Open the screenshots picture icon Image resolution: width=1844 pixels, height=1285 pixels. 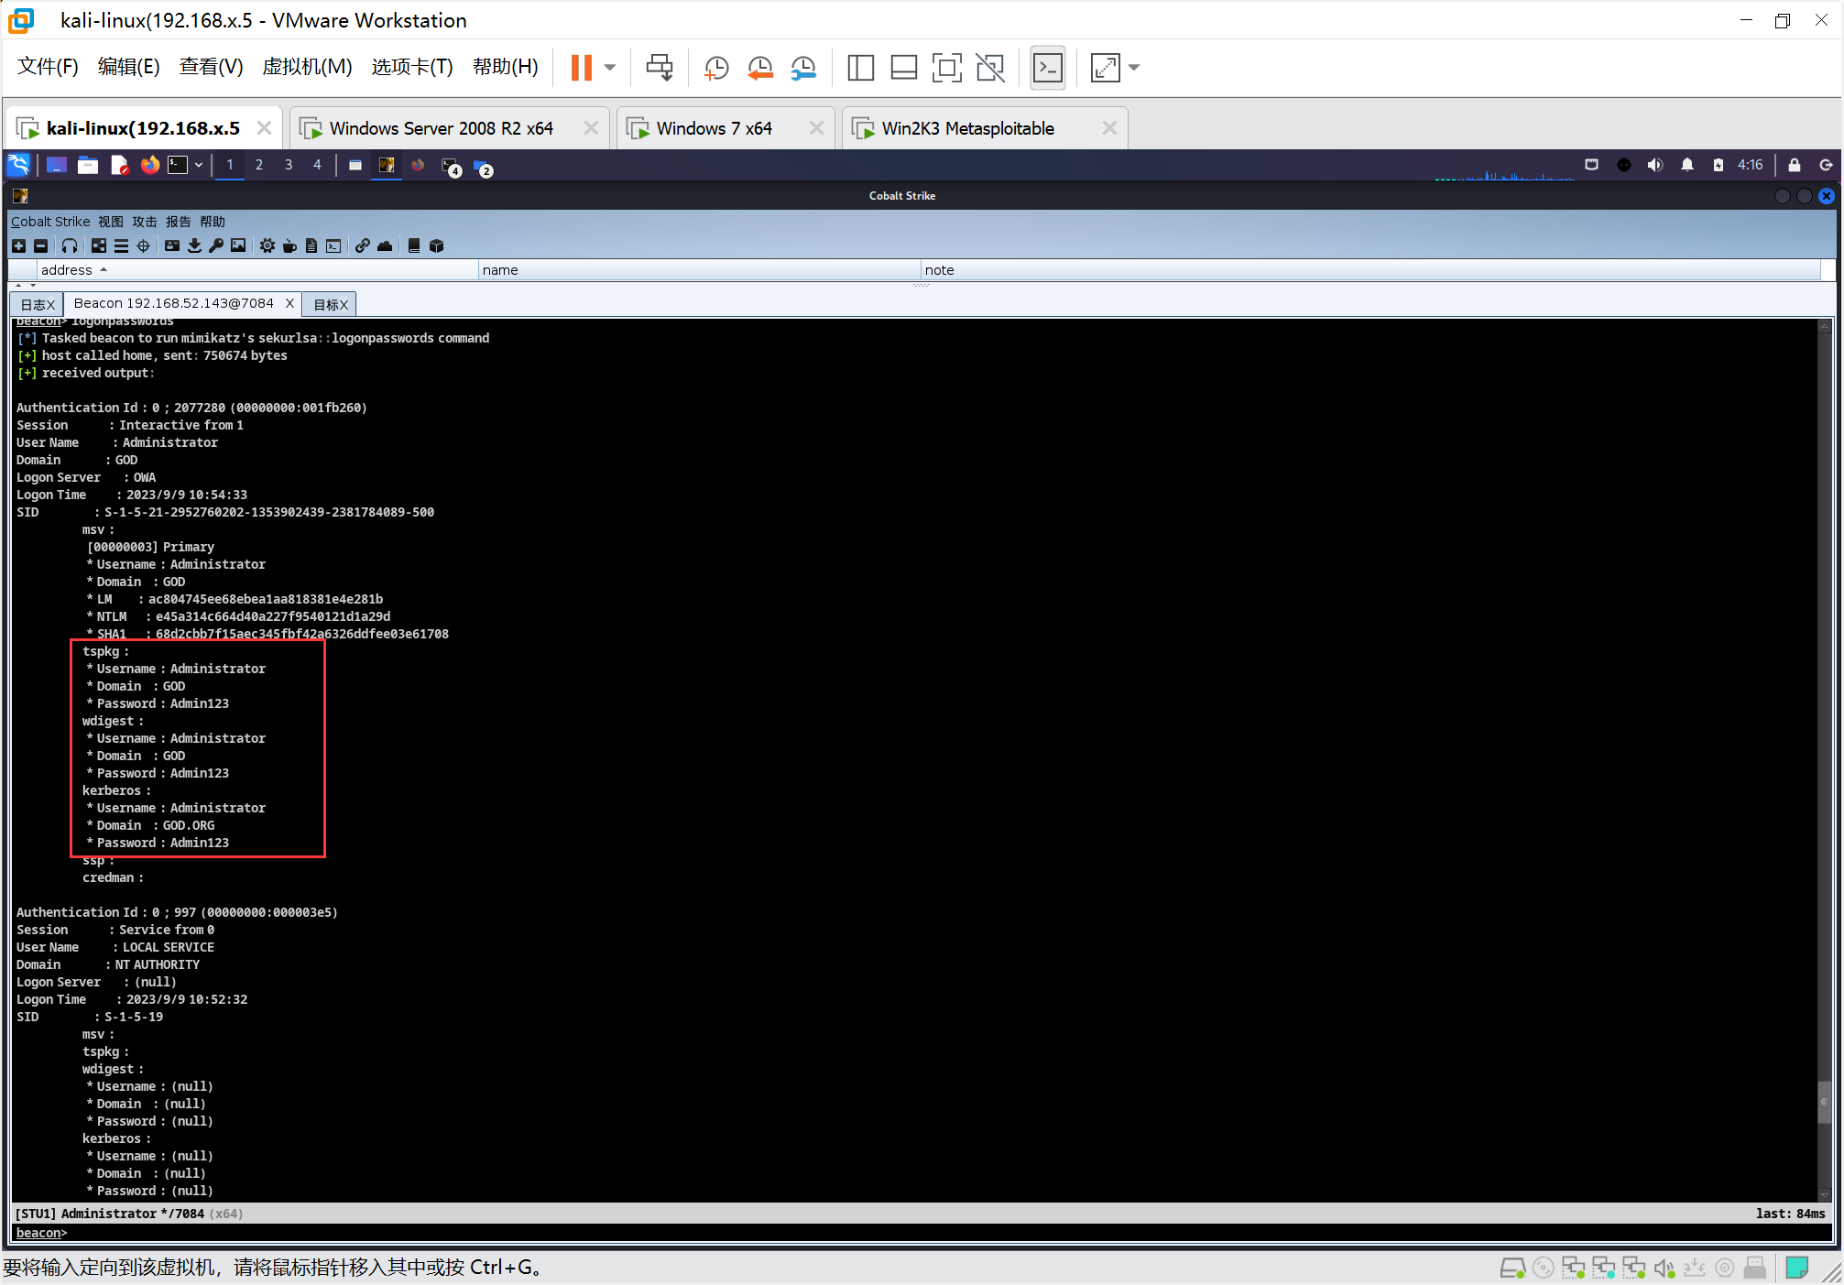point(238,245)
